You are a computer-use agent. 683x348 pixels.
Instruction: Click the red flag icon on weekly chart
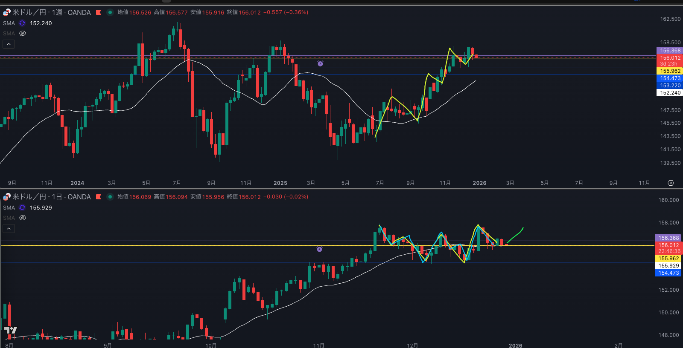pyautogui.click(x=99, y=12)
